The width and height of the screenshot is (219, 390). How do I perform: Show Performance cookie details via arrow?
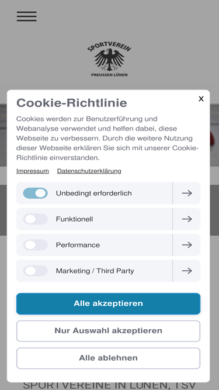click(x=187, y=245)
